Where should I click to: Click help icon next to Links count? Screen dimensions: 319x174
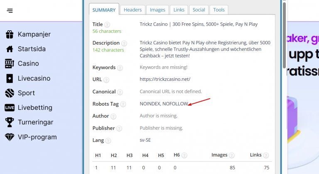[x=266, y=155]
